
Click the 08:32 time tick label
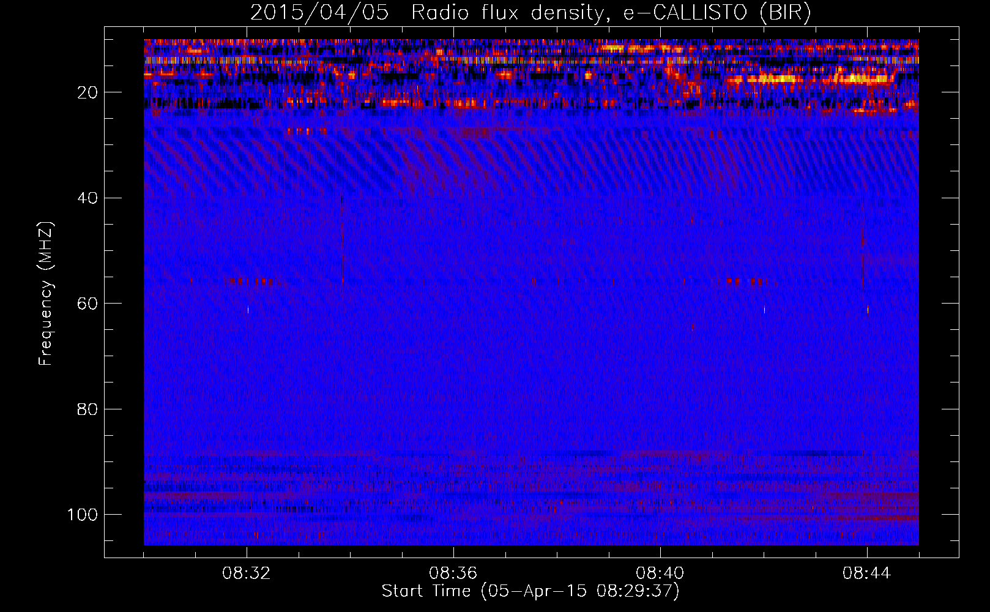click(x=247, y=573)
